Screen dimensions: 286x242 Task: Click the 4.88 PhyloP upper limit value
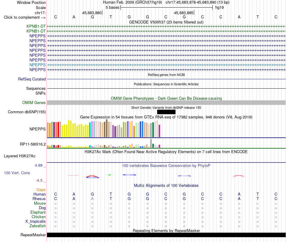tap(39, 165)
